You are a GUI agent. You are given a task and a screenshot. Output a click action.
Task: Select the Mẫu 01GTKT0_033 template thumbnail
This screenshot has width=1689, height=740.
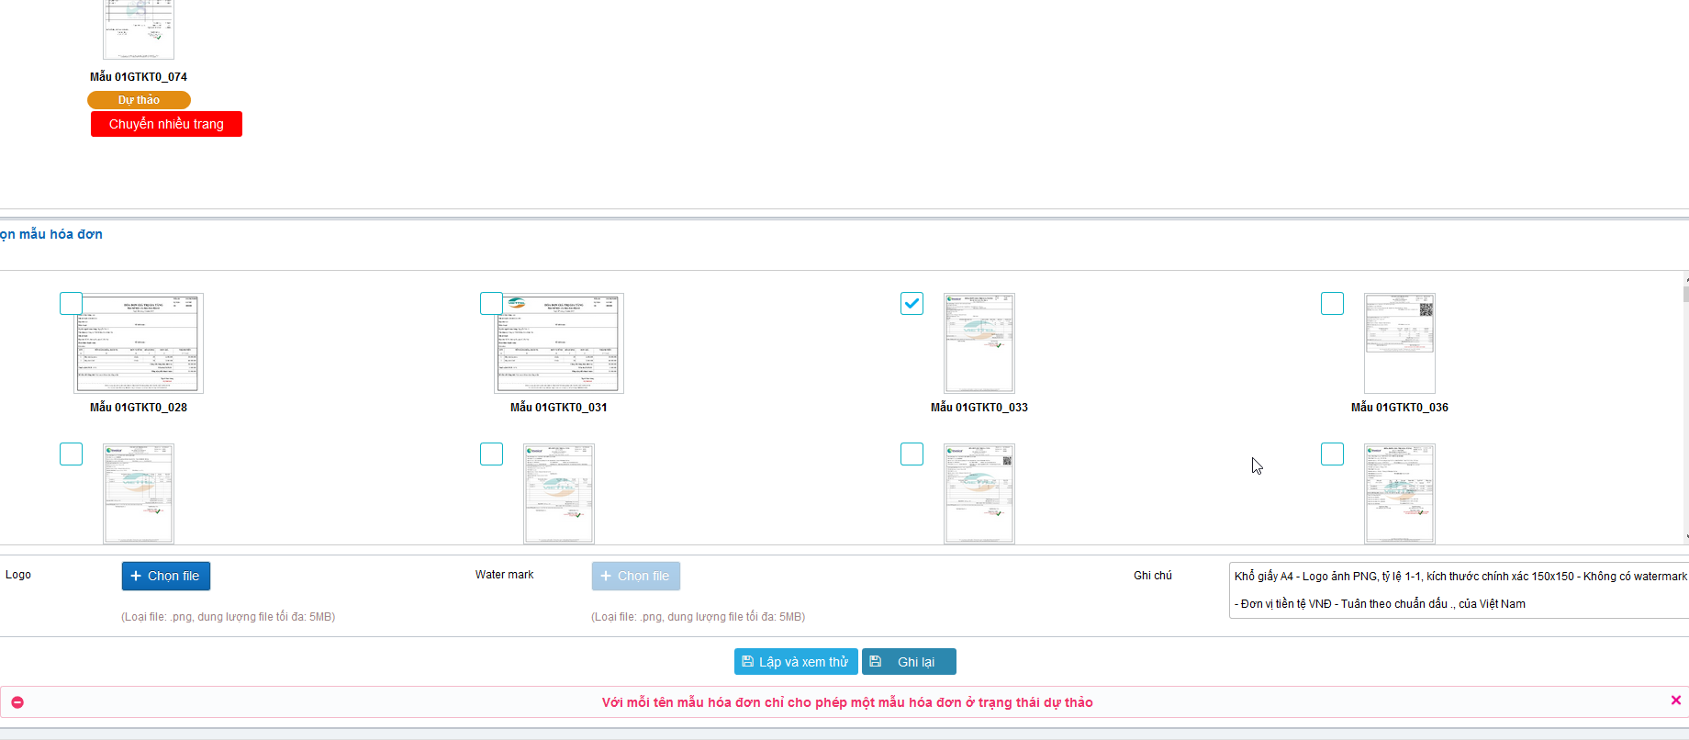click(x=979, y=343)
